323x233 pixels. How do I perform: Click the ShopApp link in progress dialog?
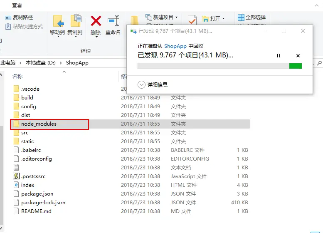click(175, 46)
